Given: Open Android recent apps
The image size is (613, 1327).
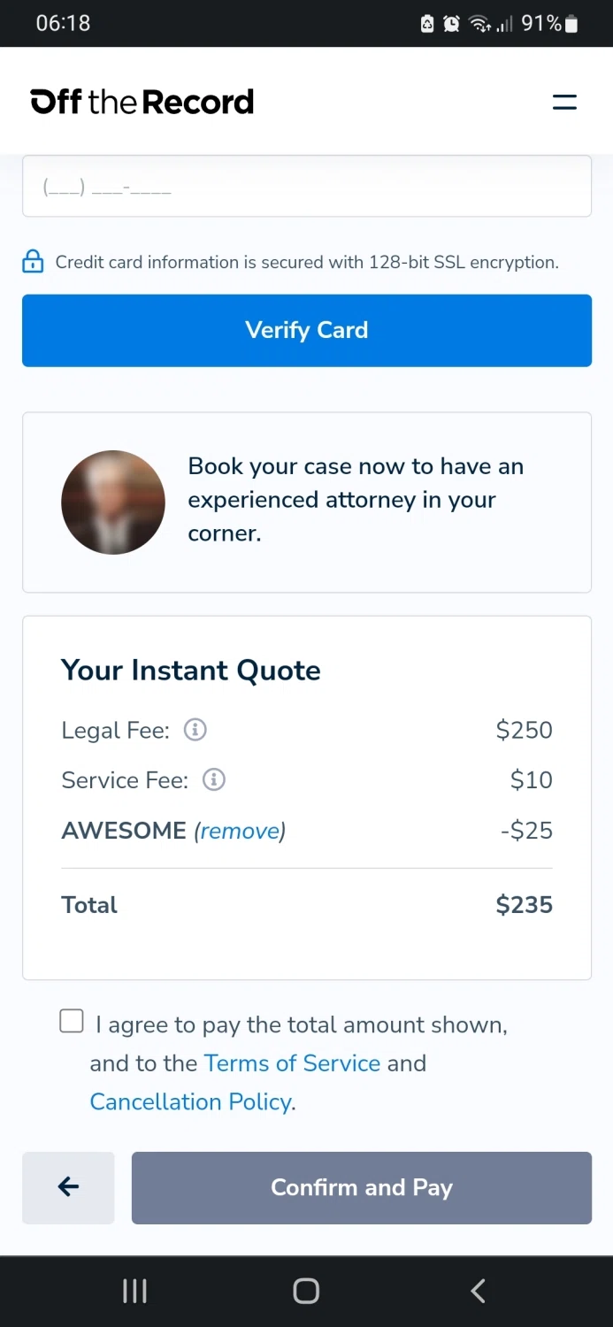Looking at the screenshot, I should coord(134,1292).
